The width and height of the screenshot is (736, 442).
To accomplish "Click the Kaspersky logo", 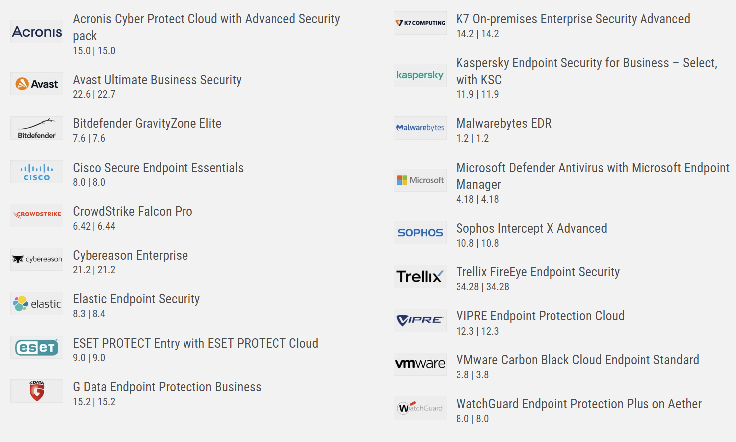I will tap(420, 75).
